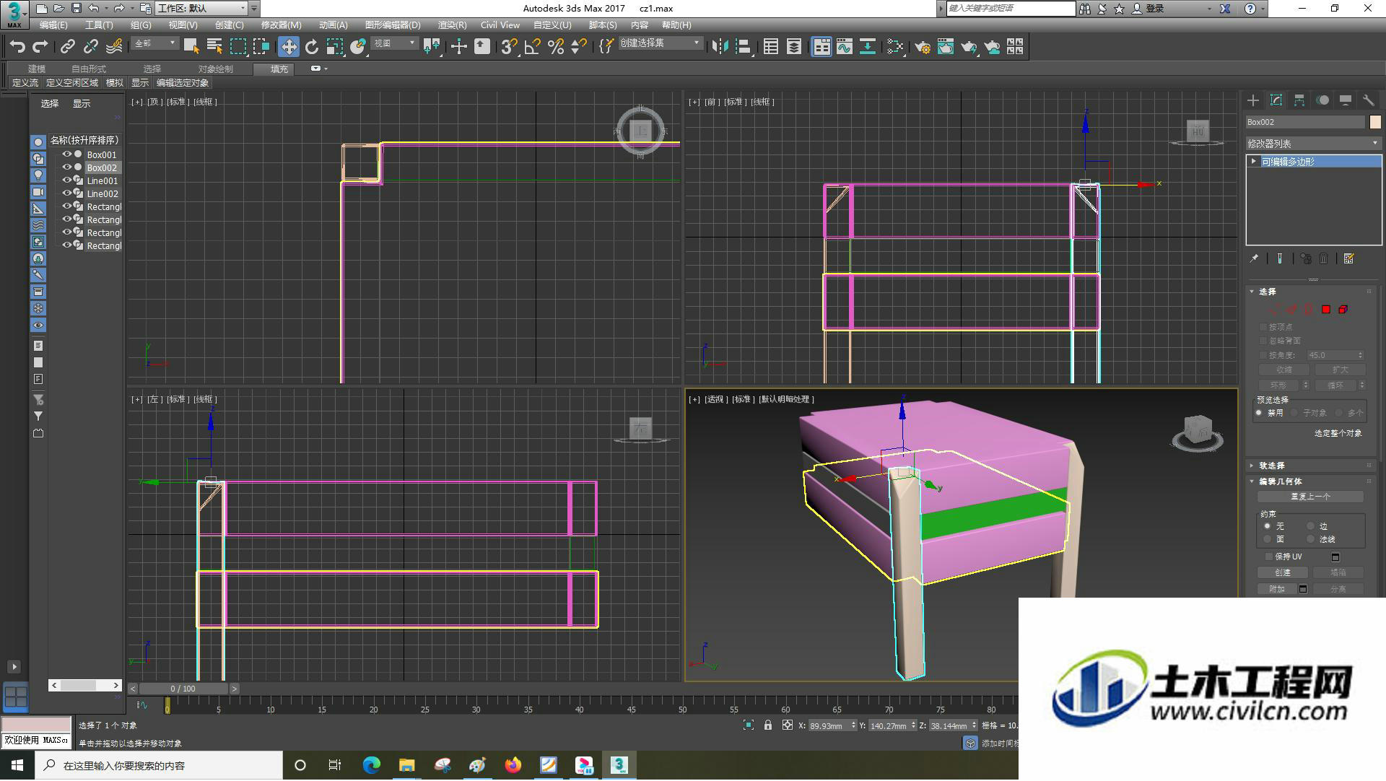
Task: Toggle the Angle Snap icon
Action: pos(533,47)
